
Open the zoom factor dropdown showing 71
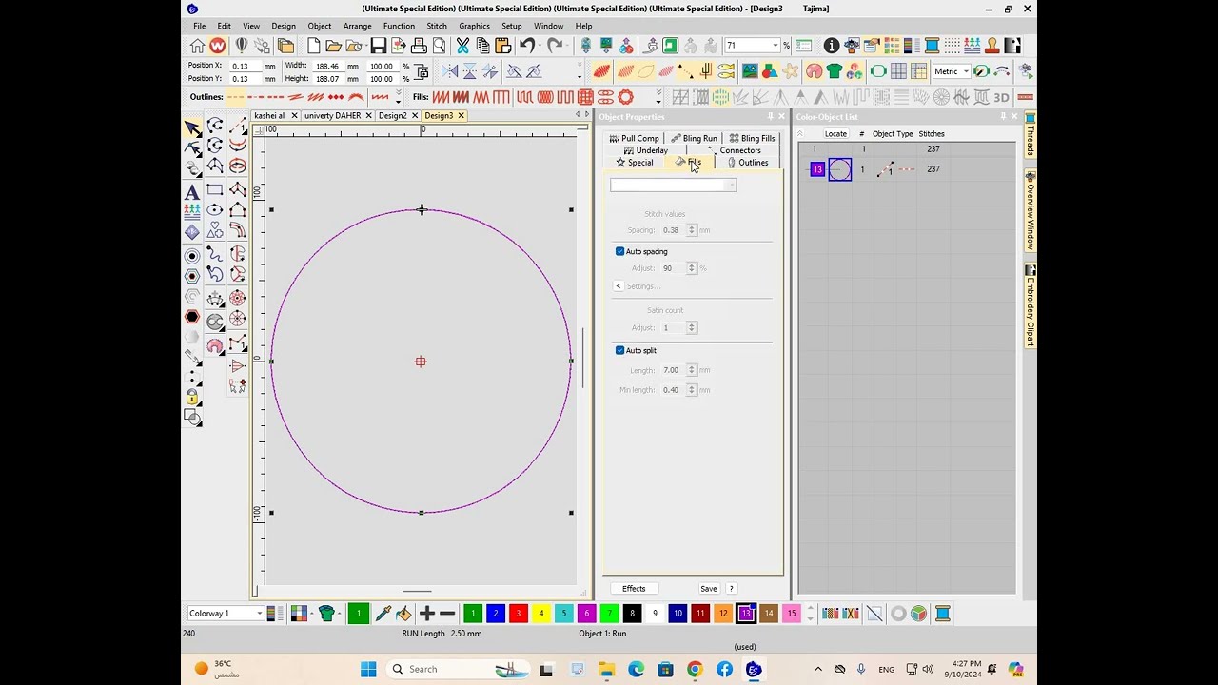click(775, 46)
